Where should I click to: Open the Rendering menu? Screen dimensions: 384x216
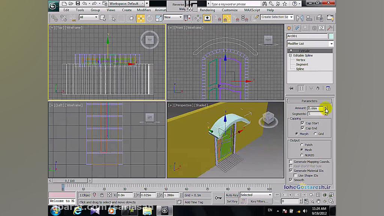pos(207,10)
